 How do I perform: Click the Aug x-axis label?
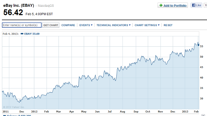(123, 111)
